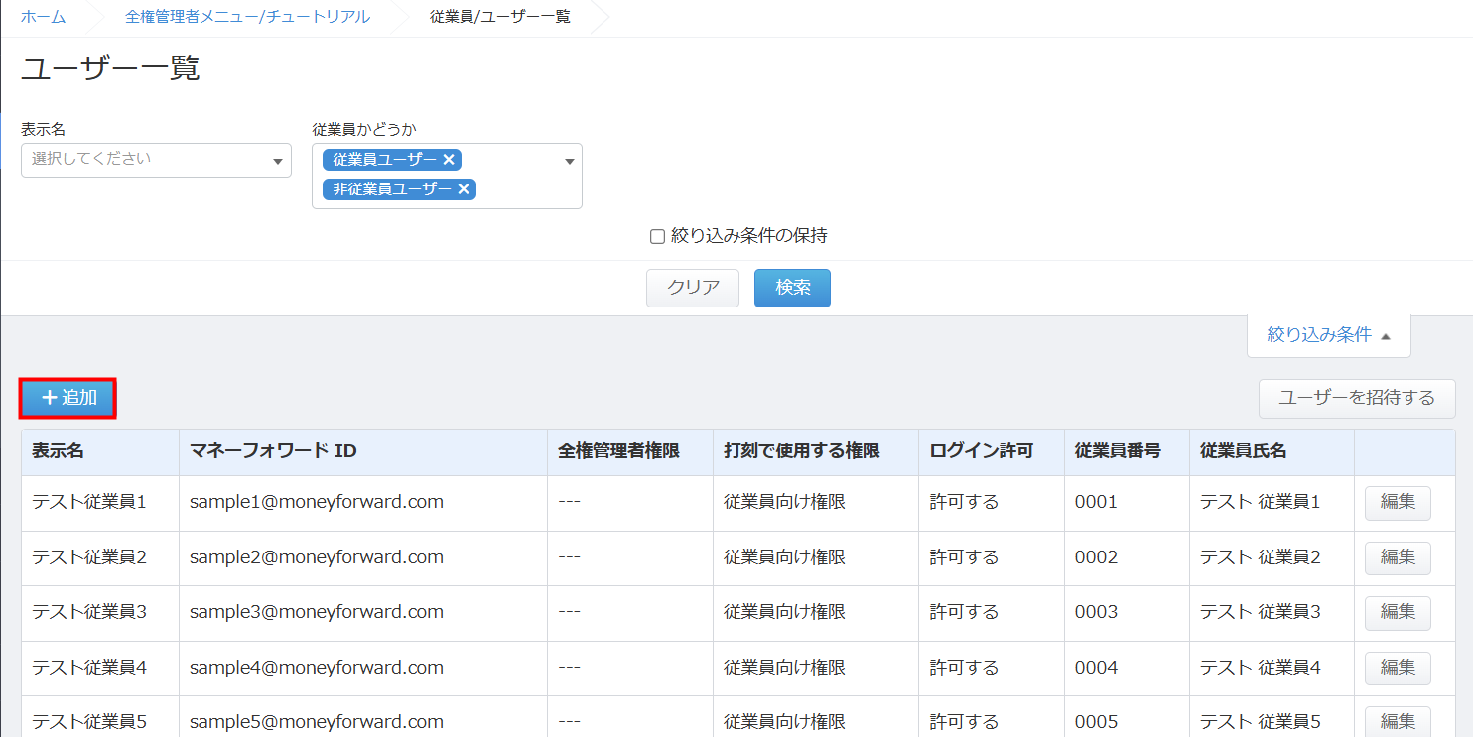
Task: Click the 表示名 column header
Action: (x=58, y=451)
